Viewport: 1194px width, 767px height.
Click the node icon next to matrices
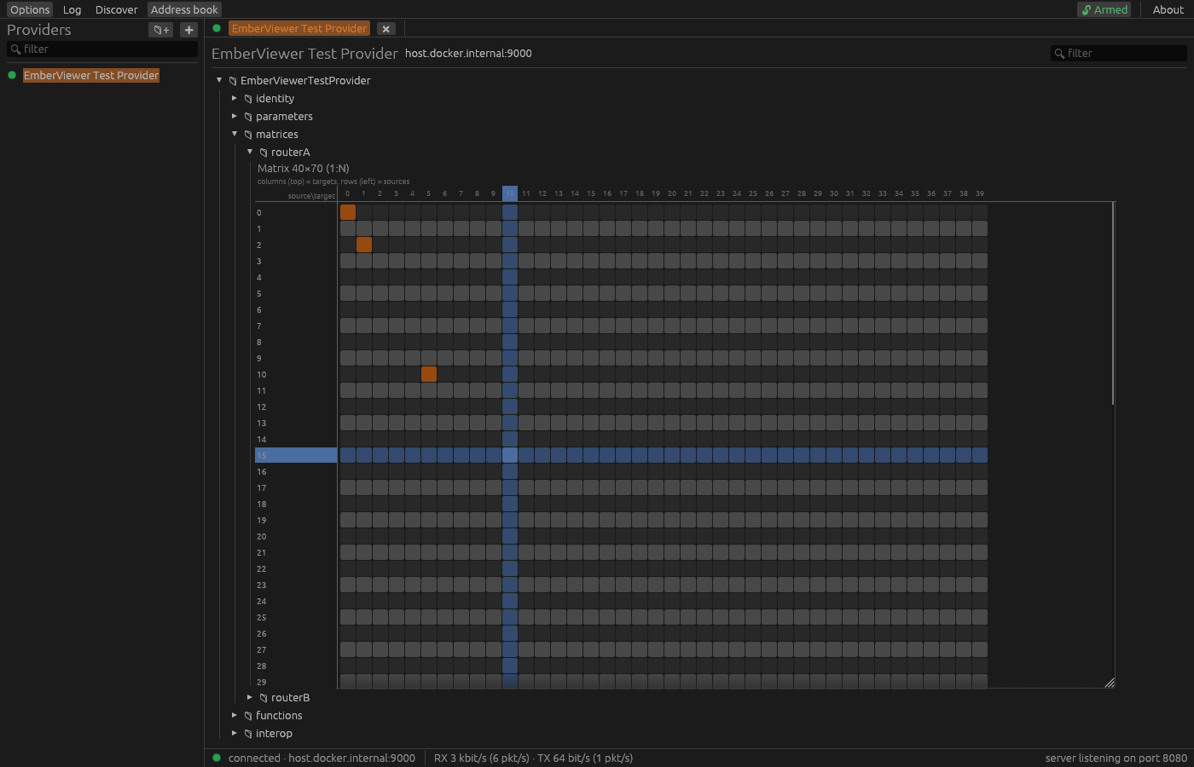click(248, 135)
